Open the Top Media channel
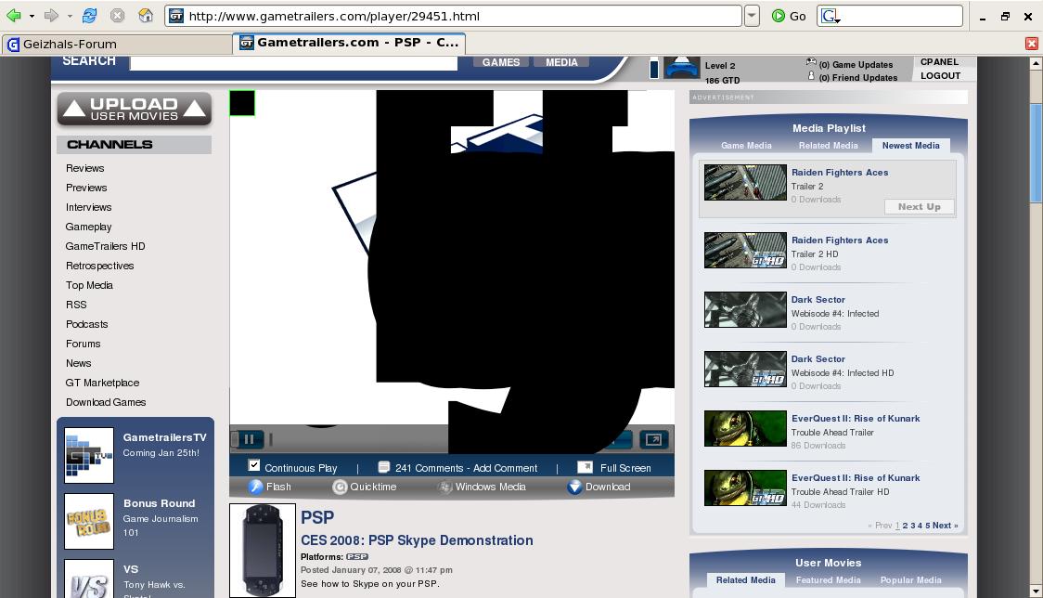 (x=89, y=285)
